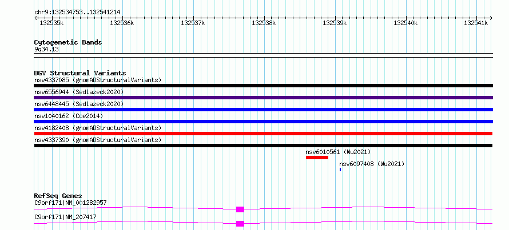The width and height of the screenshot is (509, 230).
Task: Click the nsv4182408 red variant bar
Action: [x=263, y=134]
